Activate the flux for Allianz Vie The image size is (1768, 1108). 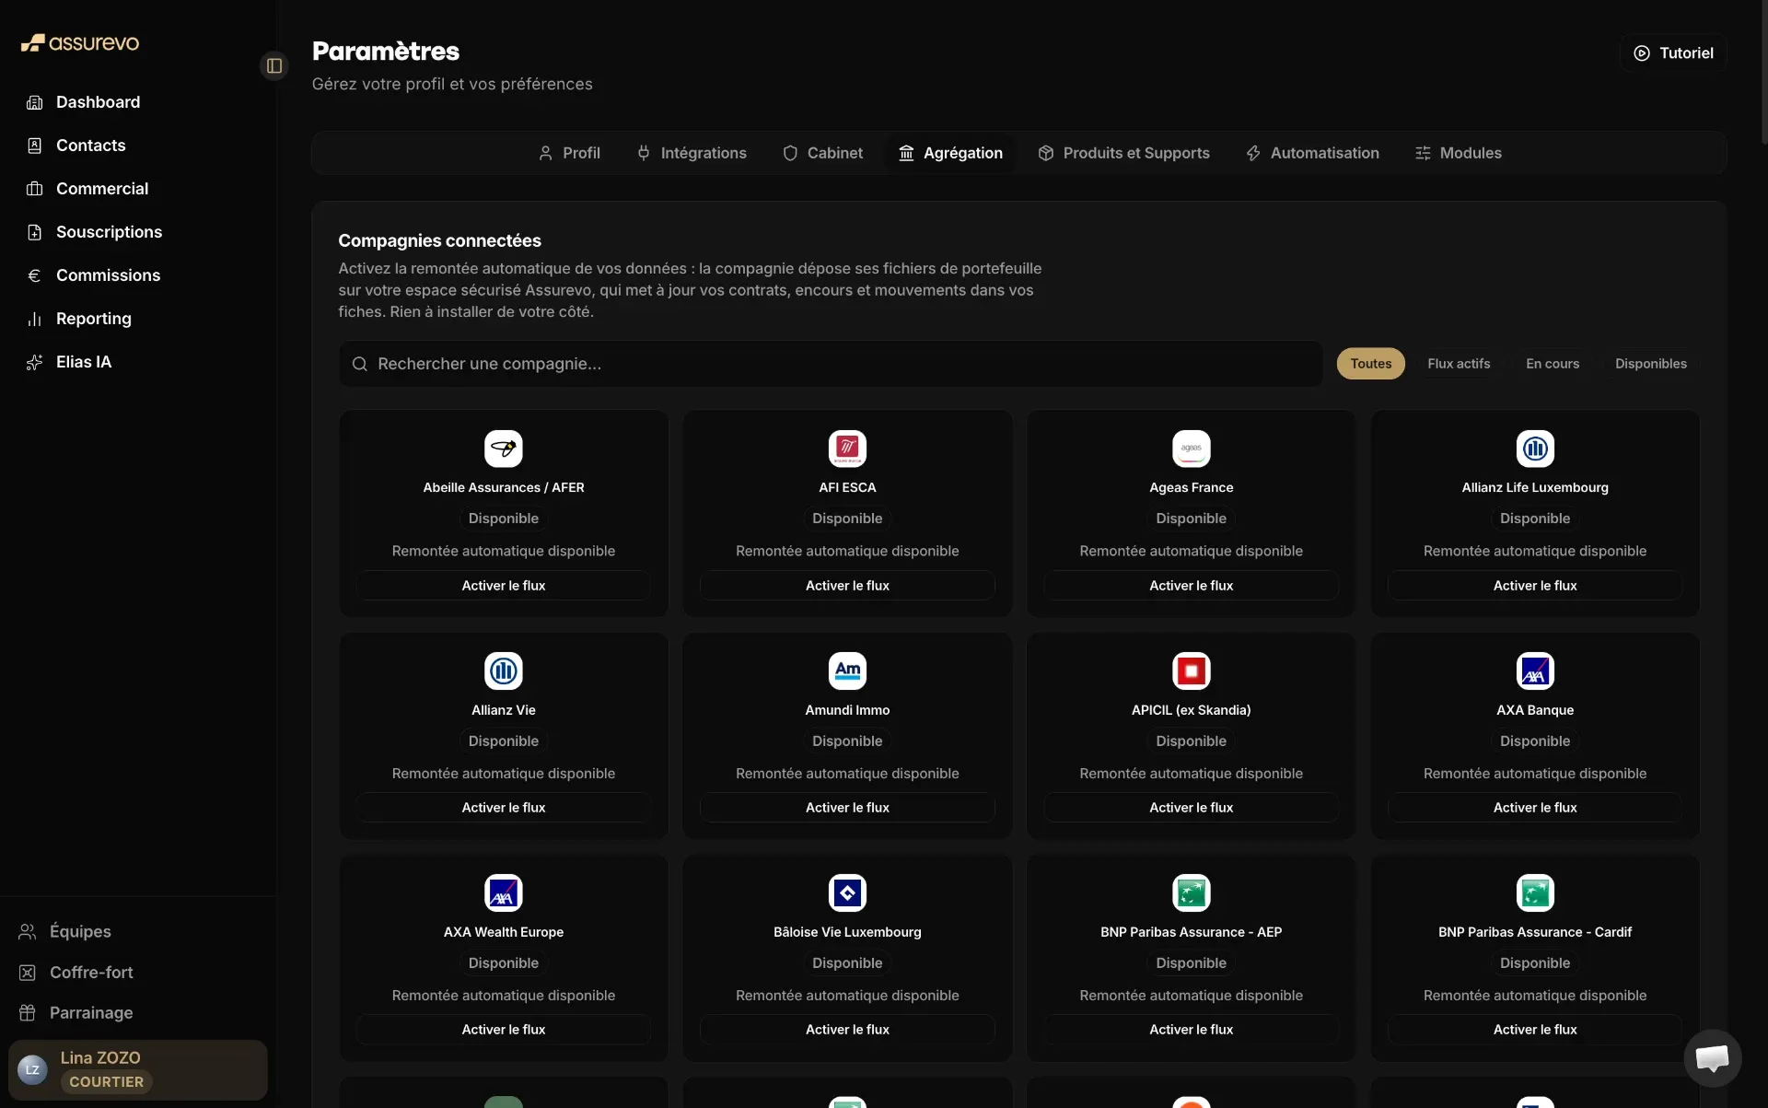pyautogui.click(x=504, y=808)
